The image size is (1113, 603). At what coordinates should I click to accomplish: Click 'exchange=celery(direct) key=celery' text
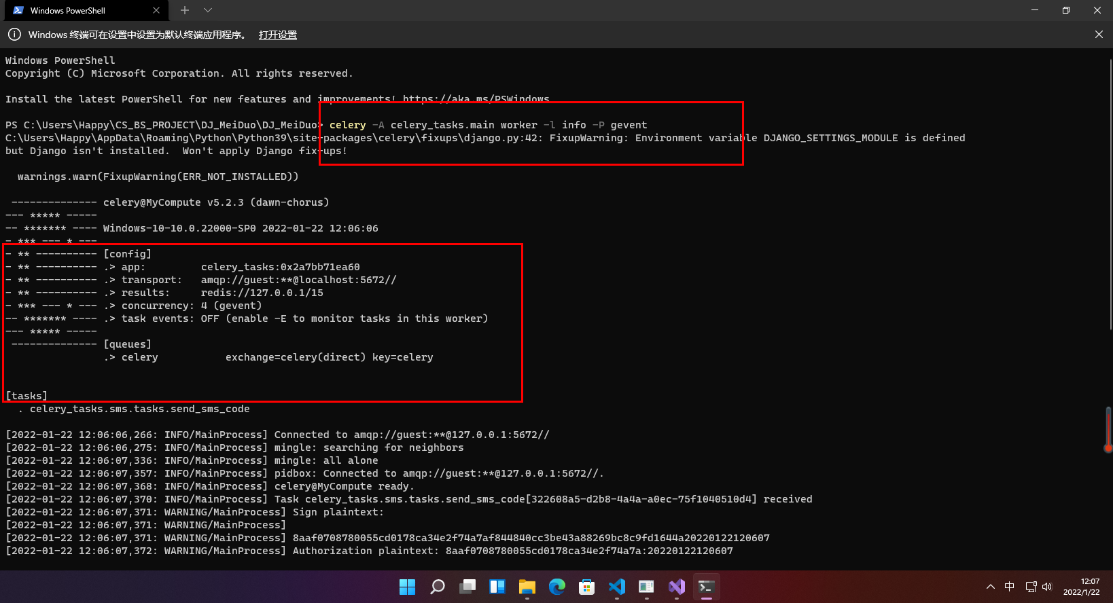click(x=330, y=357)
